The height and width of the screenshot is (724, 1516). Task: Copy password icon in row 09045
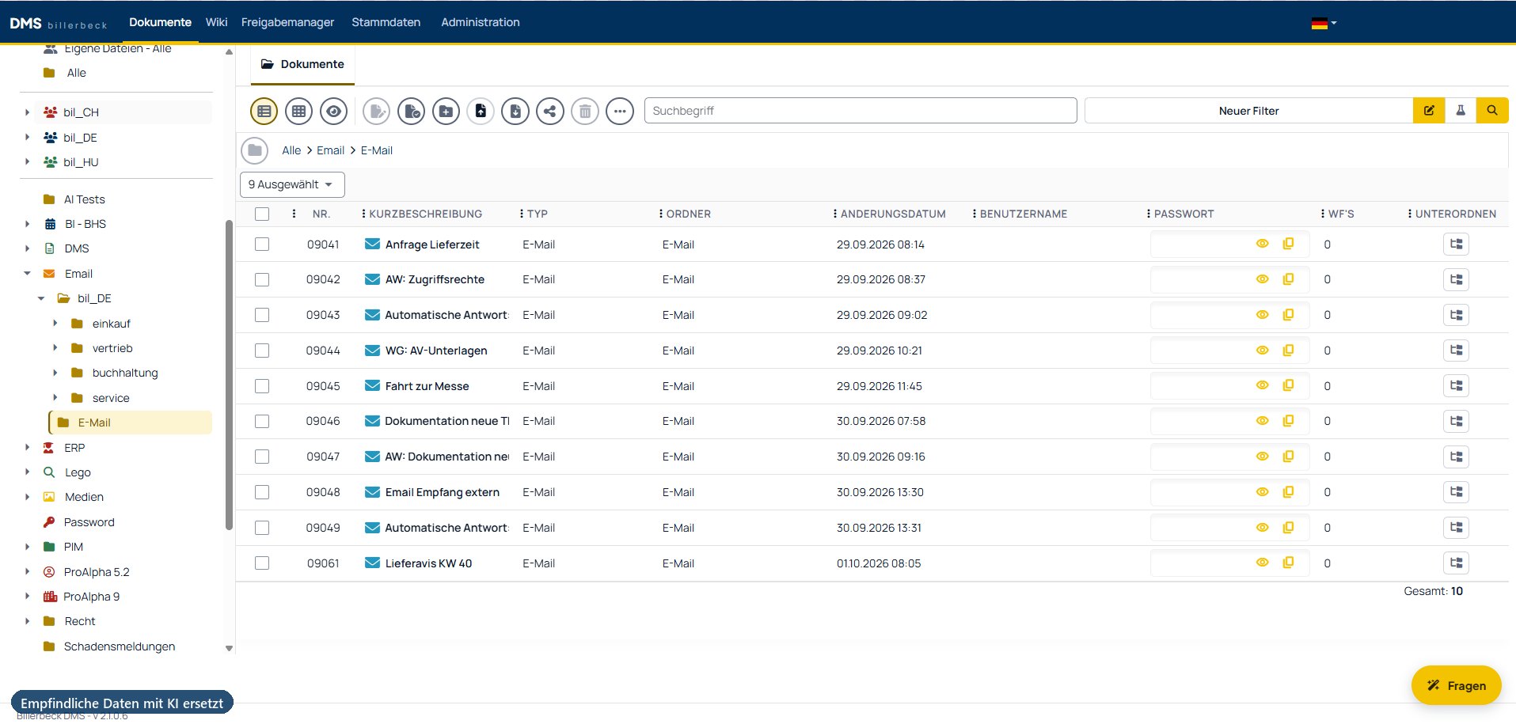coord(1288,385)
